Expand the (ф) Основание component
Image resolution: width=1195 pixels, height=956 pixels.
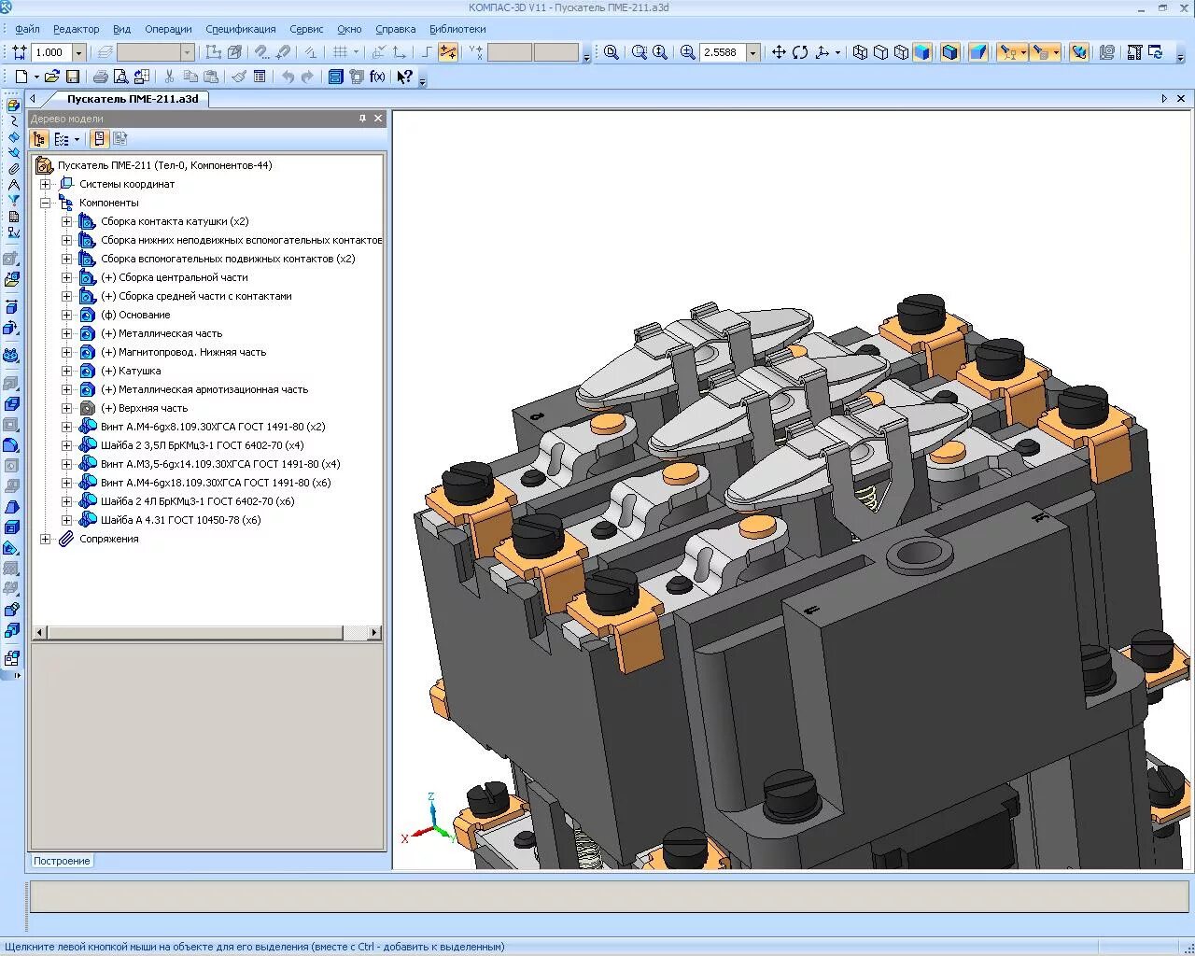(x=66, y=315)
